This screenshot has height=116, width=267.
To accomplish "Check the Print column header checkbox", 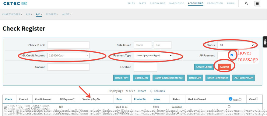I will coord(240,99).
